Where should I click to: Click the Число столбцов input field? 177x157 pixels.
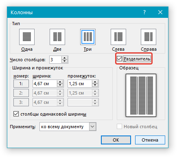(56, 60)
